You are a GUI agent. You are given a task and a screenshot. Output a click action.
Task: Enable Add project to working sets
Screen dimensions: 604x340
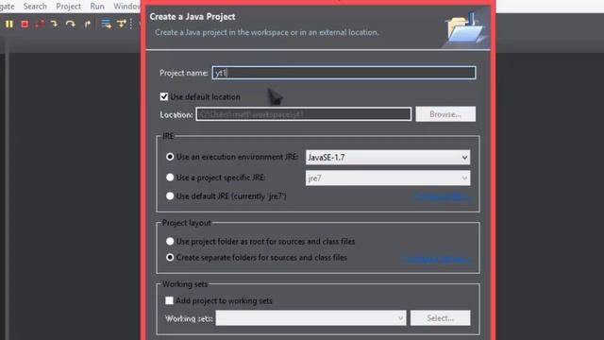coord(169,300)
